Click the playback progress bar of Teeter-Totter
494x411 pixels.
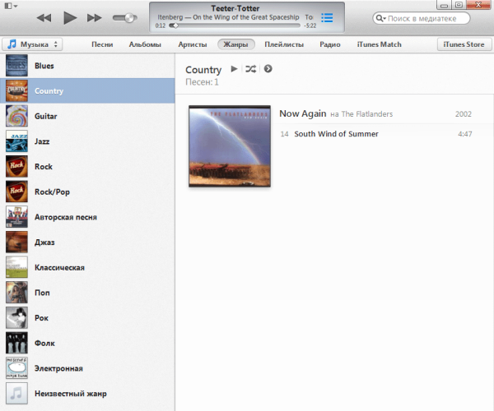pos(235,25)
